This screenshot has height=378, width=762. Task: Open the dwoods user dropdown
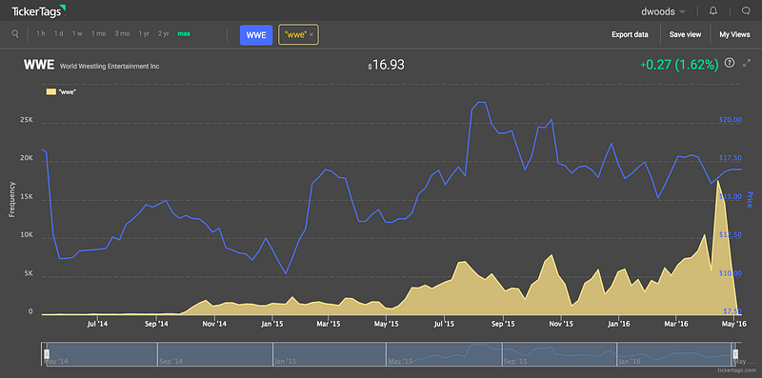663,11
